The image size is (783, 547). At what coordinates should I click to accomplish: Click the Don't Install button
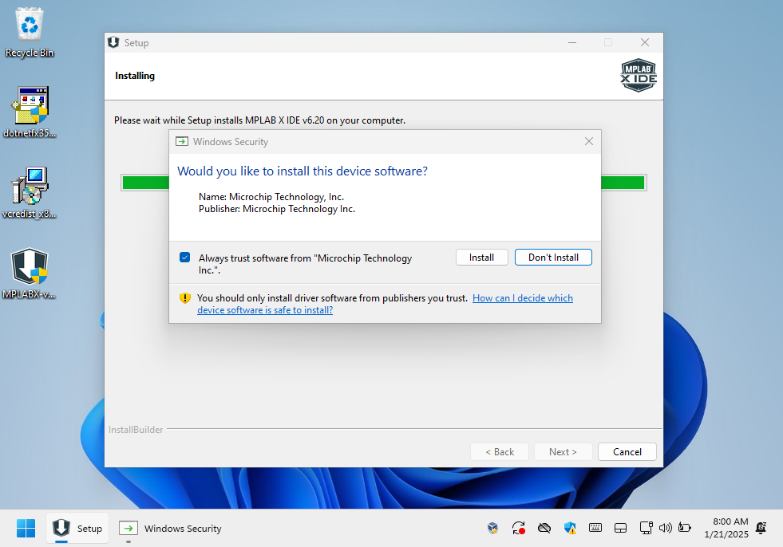click(553, 258)
